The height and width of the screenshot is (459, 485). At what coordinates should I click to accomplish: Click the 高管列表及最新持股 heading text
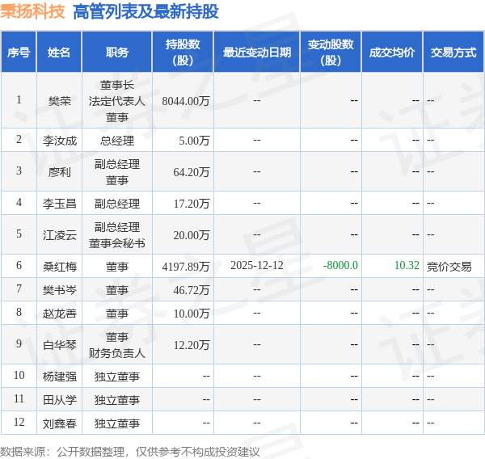click(x=145, y=11)
